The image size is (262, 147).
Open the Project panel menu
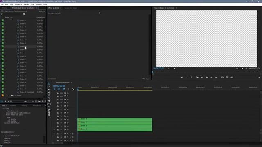pos(37,8)
